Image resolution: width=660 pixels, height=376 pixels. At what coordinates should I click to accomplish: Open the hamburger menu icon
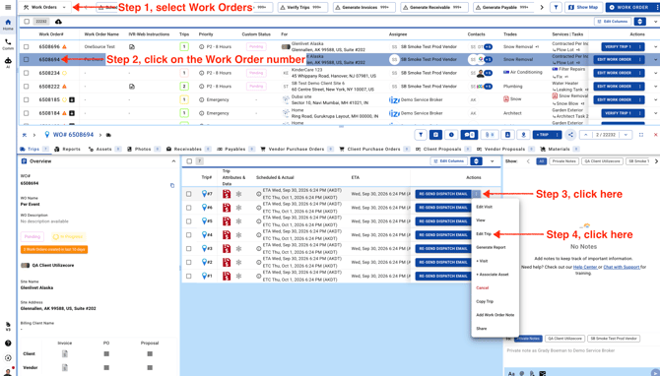tap(8, 7)
